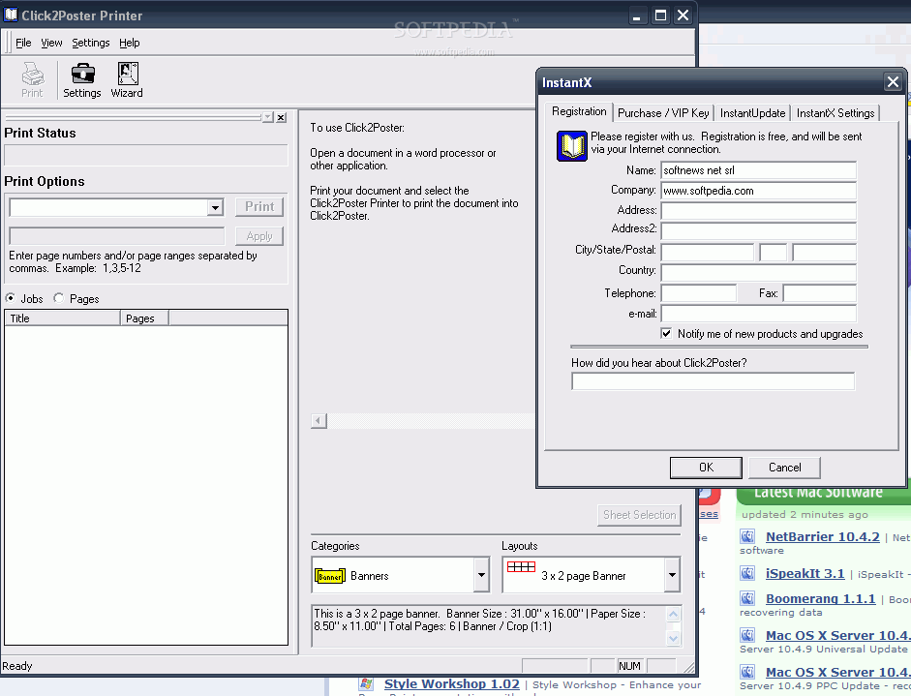Open the Settings menu
The height and width of the screenshot is (696, 911).
coord(91,43)
